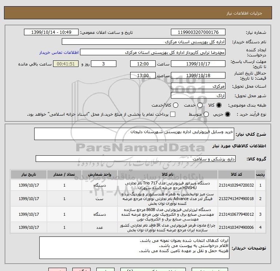Select the کالا radio button
The height and width of the screenshot is (271, 280).
point(219,105)
